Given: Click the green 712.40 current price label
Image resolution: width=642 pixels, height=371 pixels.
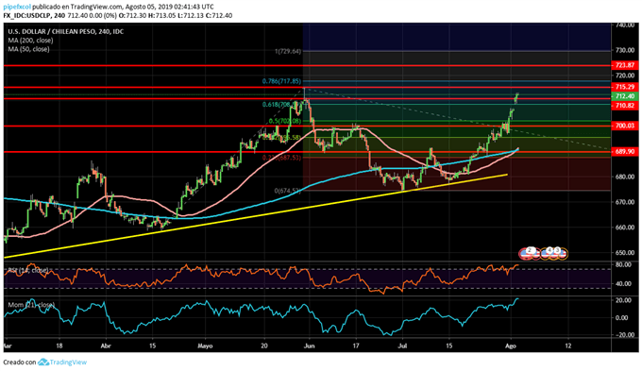Looking at the screenshot, I should [625, 96].
